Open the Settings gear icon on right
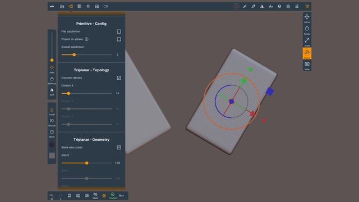 [x=288, y=6]
